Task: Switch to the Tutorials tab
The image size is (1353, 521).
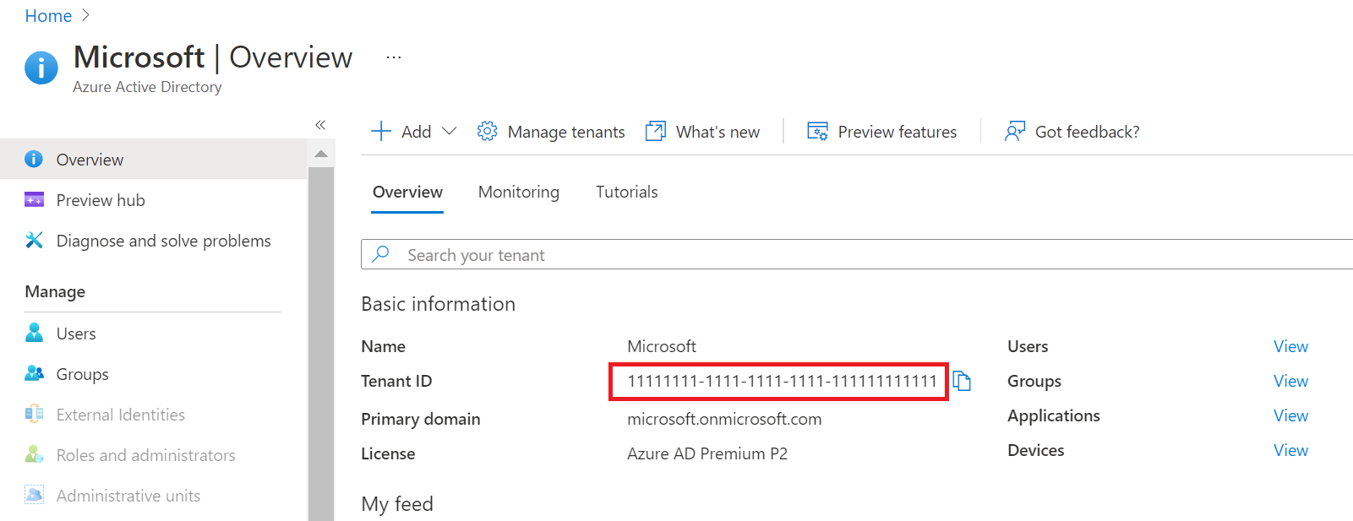Action: [x=626, y=192]
